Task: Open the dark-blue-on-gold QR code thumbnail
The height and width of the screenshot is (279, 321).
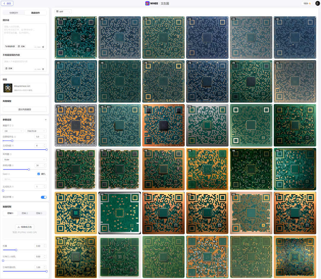Action: pyautogui.click(x=76, y=213)
